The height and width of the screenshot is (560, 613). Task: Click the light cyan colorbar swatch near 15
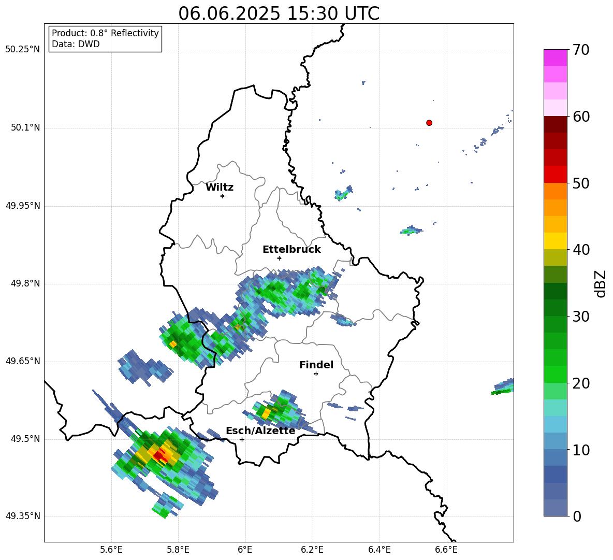coord(555,408)
